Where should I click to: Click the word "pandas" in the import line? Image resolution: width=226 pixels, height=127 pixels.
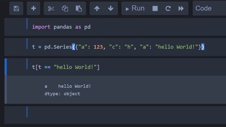(63, 27)
